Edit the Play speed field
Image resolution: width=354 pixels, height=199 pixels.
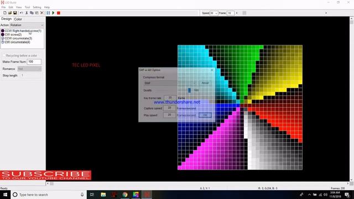169,115
